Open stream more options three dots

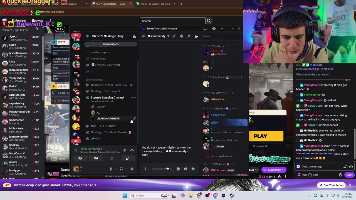tap(285, 177)
